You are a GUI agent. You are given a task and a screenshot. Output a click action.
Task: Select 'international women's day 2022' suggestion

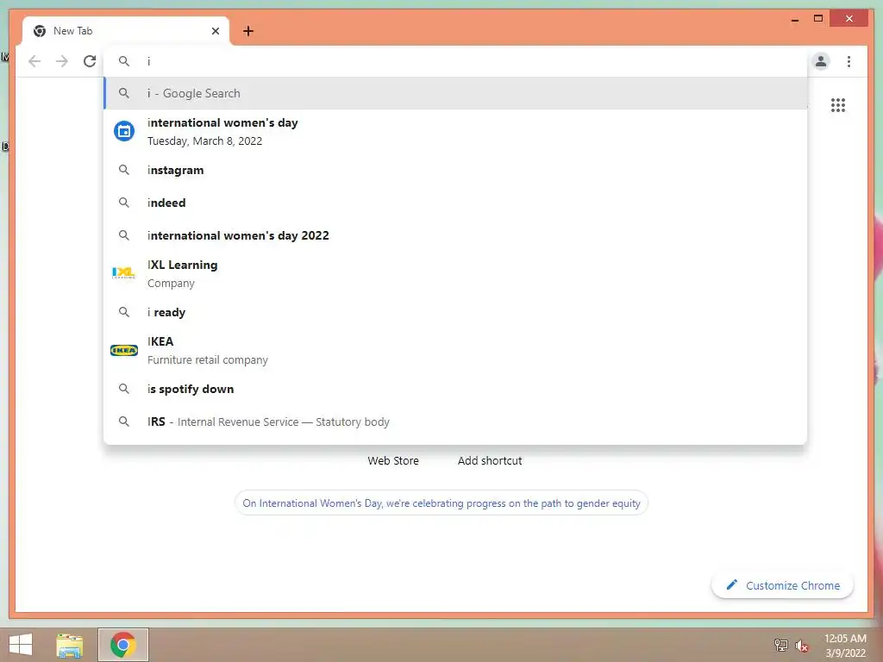click(x=455, y=235)
